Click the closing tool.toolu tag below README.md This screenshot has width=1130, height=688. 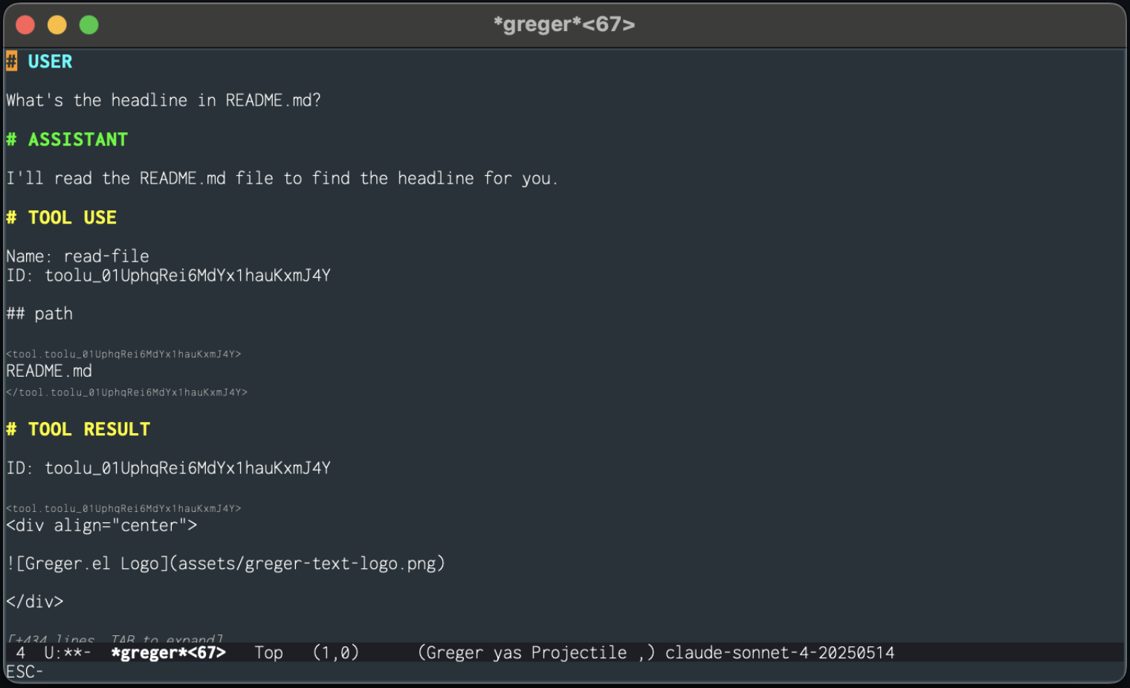pos(126,392)
